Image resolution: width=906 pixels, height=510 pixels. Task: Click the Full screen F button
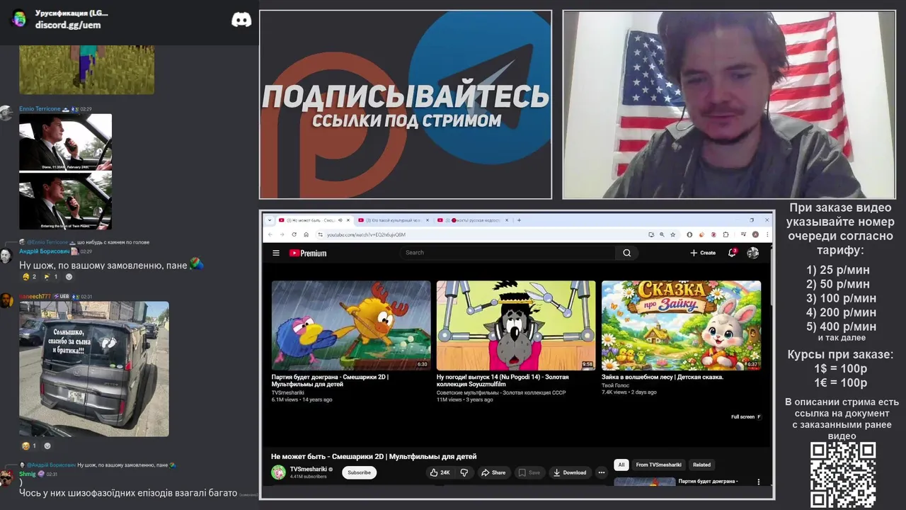[746, 416]
